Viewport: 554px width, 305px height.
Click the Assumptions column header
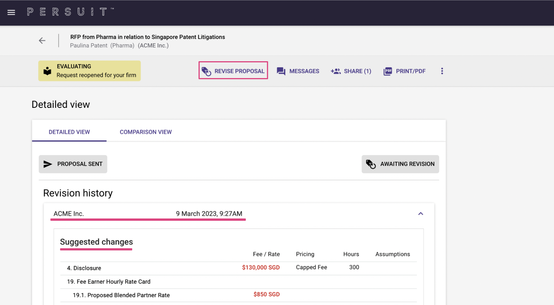click(x=393, y=254)
